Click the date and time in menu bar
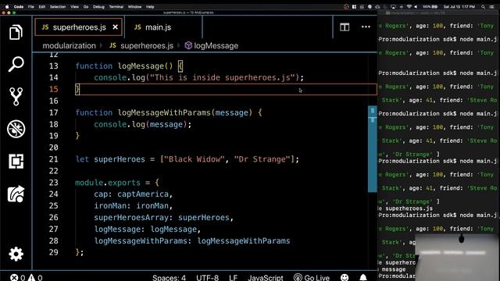500x281 pixels. point(459,6)
